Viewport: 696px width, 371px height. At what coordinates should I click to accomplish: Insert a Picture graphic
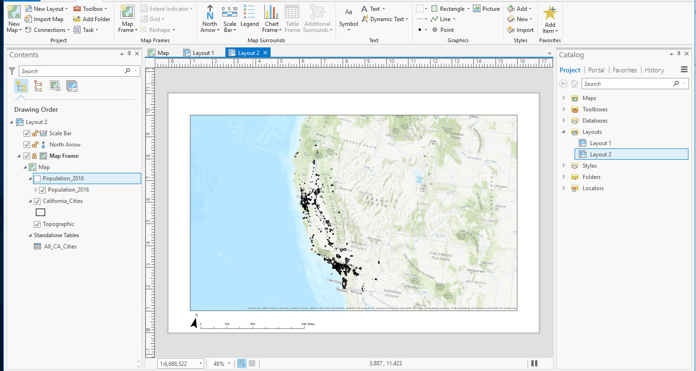[x=487, y=8]
